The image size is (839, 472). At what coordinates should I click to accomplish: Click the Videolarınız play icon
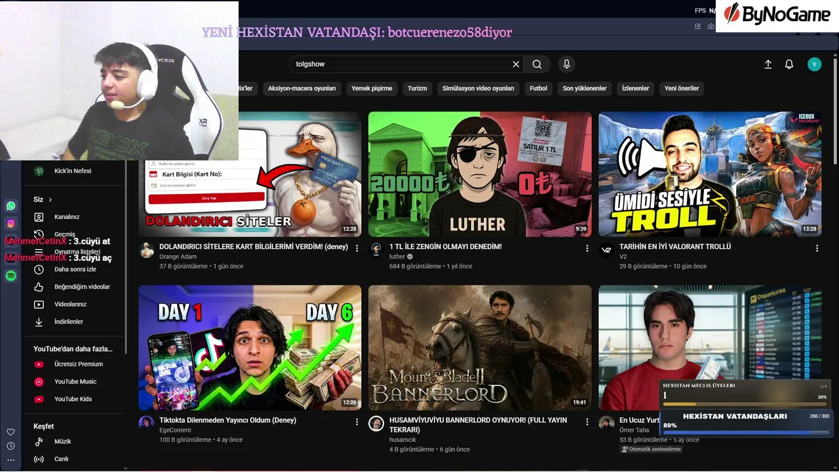39,304
